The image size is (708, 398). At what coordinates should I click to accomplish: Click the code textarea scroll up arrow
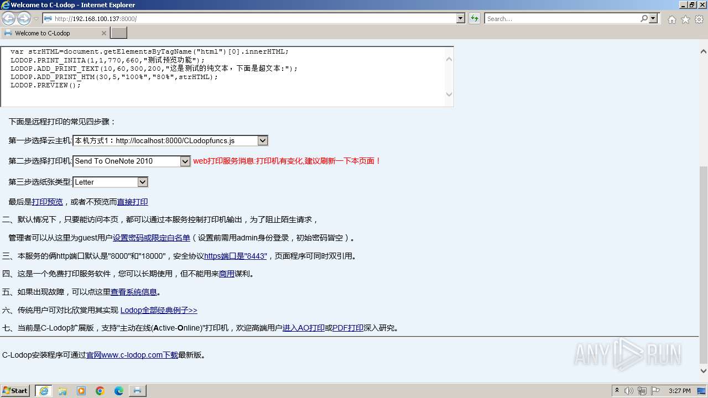click(x=449, y=59)
